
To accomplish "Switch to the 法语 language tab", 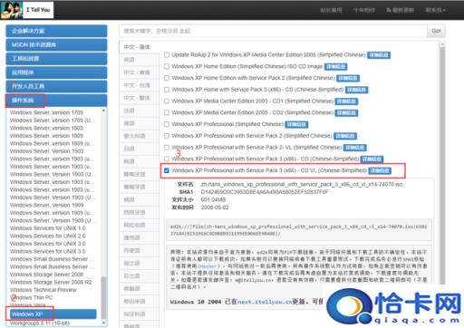I will click(139, 111).
